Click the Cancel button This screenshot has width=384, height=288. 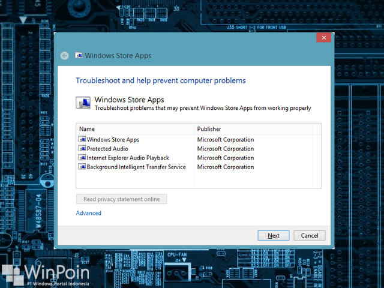click(x=310, y=235)
